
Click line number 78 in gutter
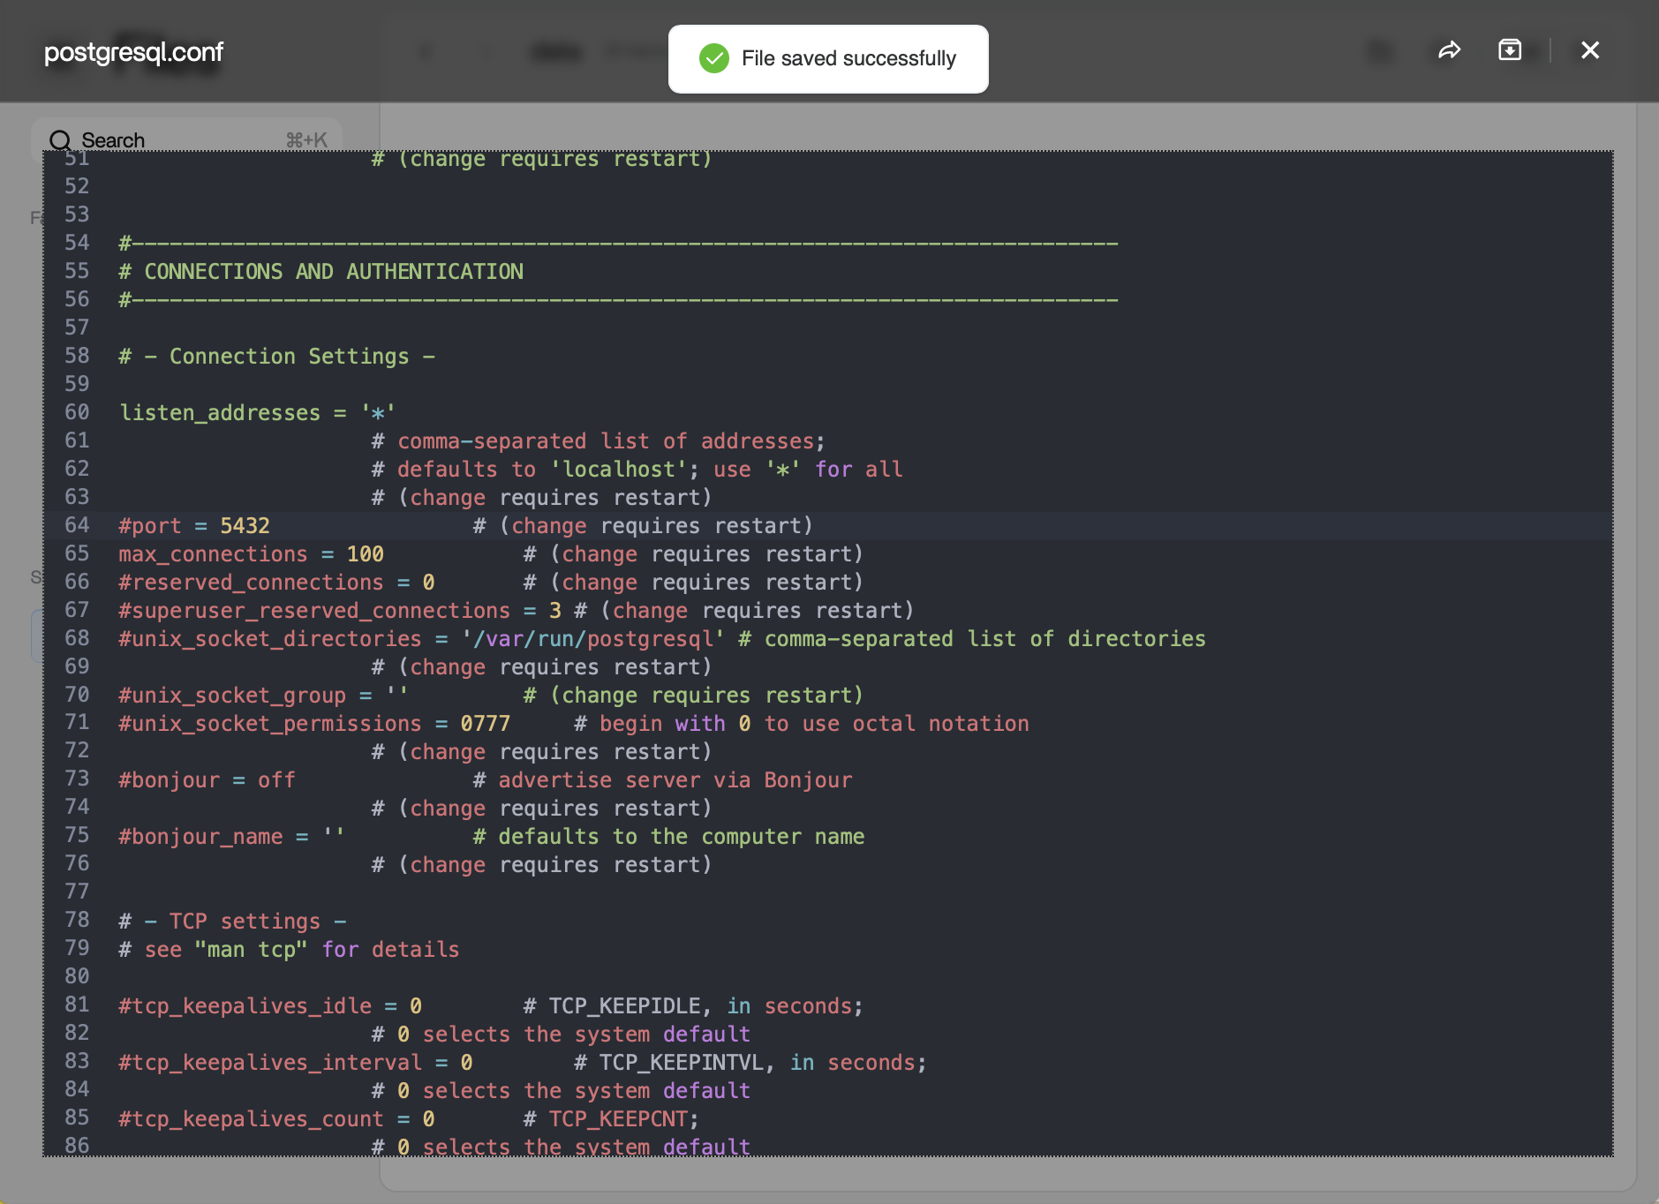point(77,921)
